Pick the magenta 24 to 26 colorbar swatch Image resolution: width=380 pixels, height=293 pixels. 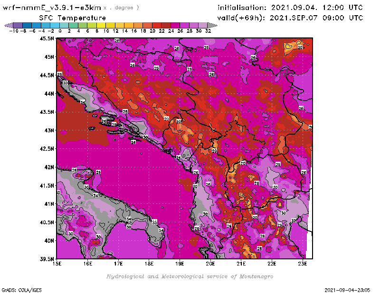pos(175,25)
